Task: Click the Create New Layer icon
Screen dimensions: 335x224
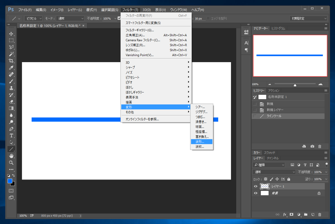Action: pyautogui.click(x=313, y=215)
